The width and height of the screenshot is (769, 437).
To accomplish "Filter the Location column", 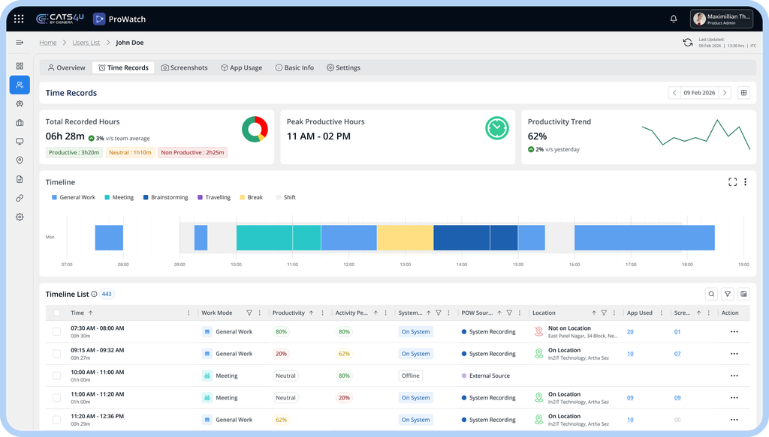I will 604,313.
